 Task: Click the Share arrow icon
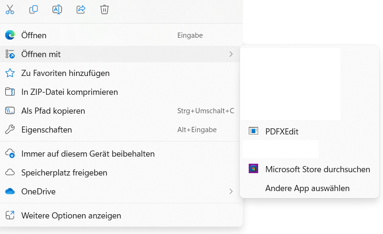tap(81, 9)
